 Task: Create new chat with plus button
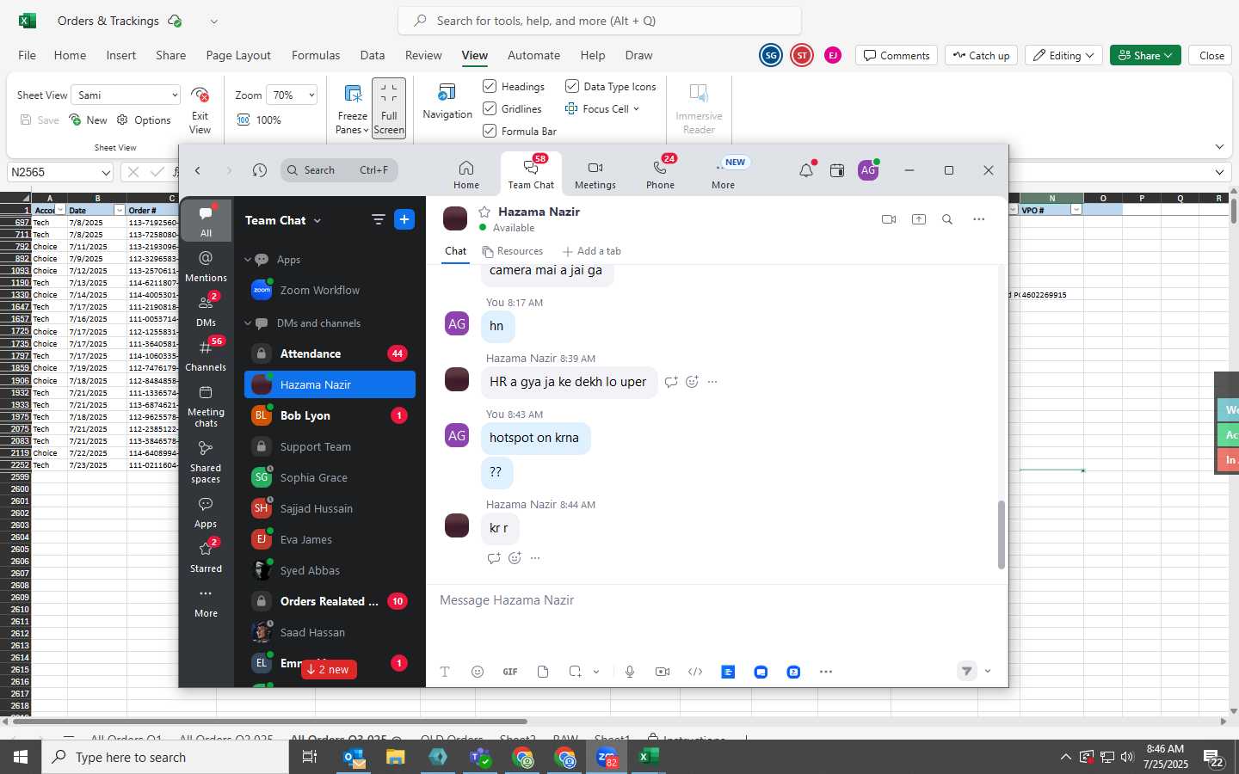click(x=404, y=219)
